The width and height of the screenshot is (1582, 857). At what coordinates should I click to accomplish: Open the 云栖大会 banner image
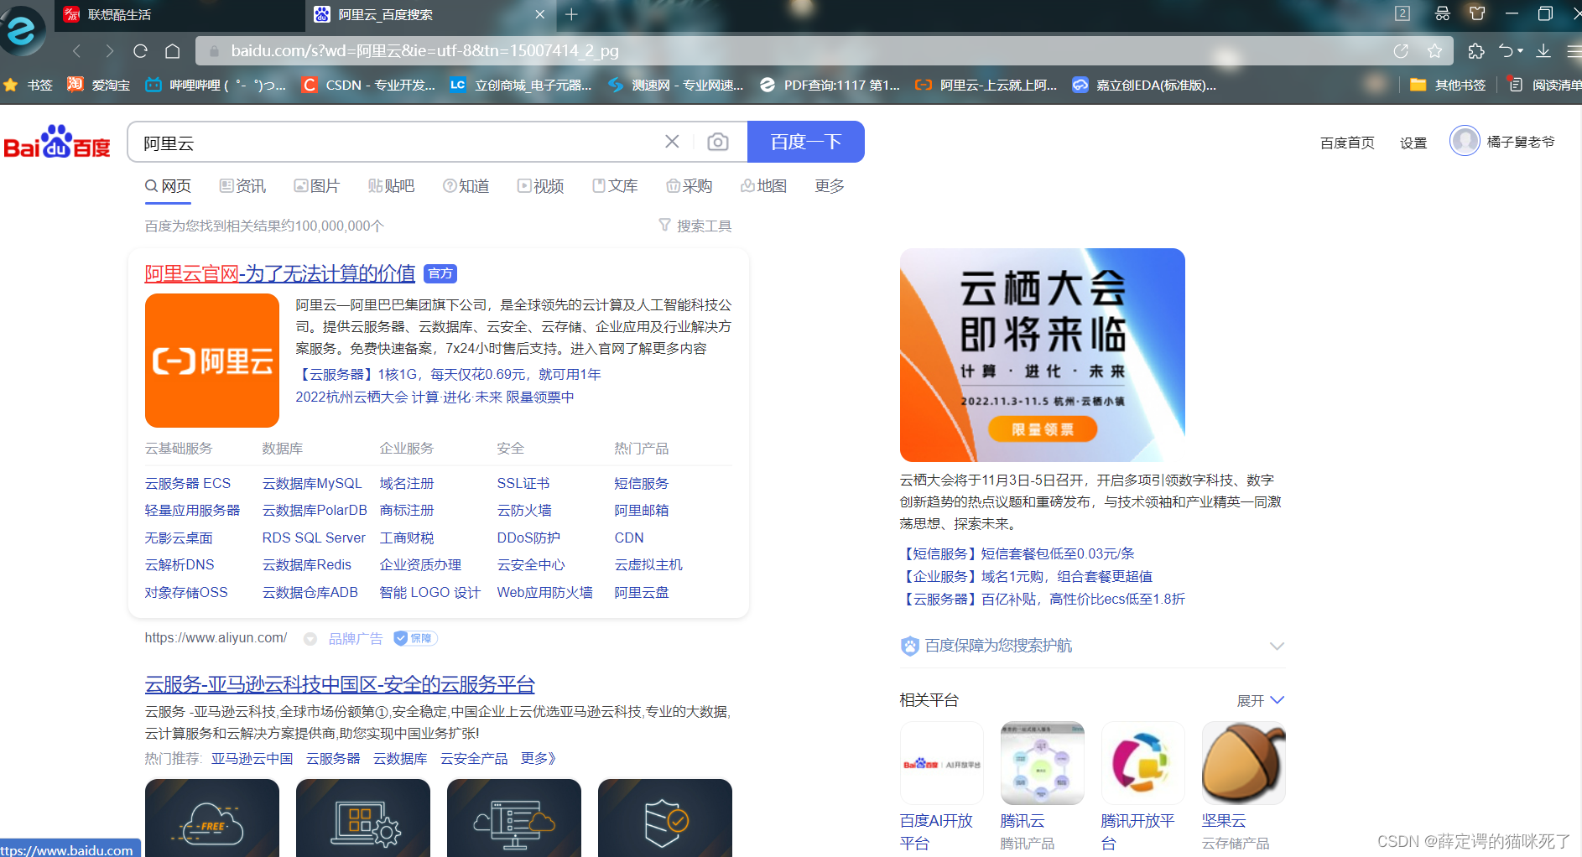coord(1043,355)
